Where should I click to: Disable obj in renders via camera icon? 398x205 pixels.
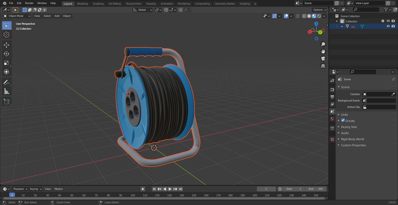(x=393, y=26)
